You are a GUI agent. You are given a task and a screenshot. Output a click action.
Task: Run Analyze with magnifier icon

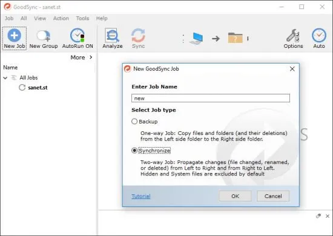click(112, 36)
